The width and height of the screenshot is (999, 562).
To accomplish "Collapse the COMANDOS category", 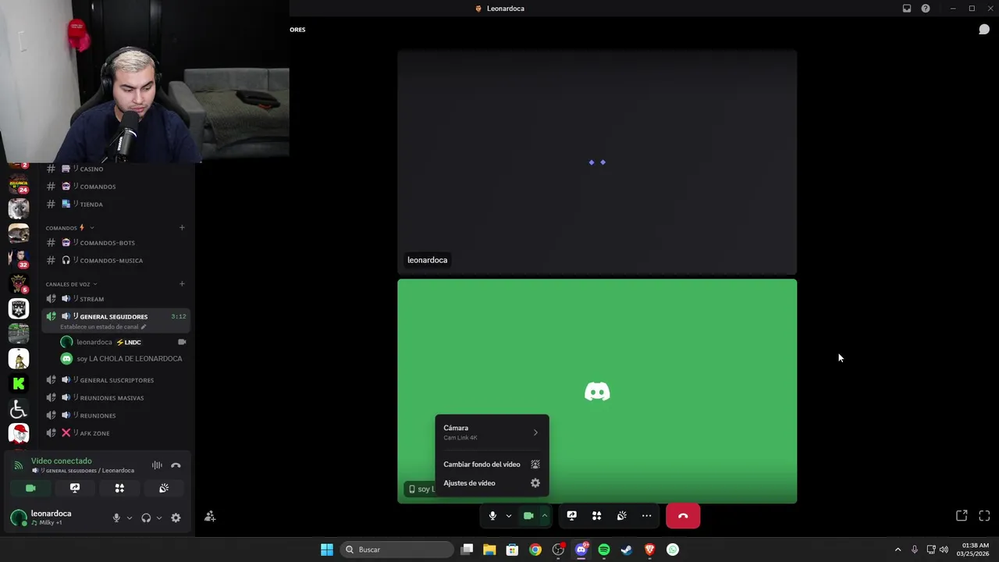I will tap(69, 228).
